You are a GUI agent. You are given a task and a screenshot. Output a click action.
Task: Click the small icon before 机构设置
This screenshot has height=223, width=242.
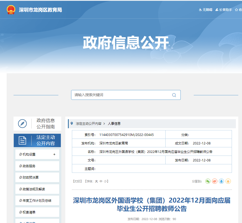[20, 155]
